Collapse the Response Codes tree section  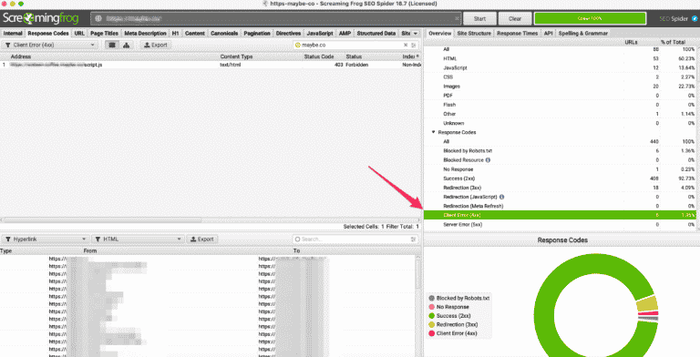point(434,133)
